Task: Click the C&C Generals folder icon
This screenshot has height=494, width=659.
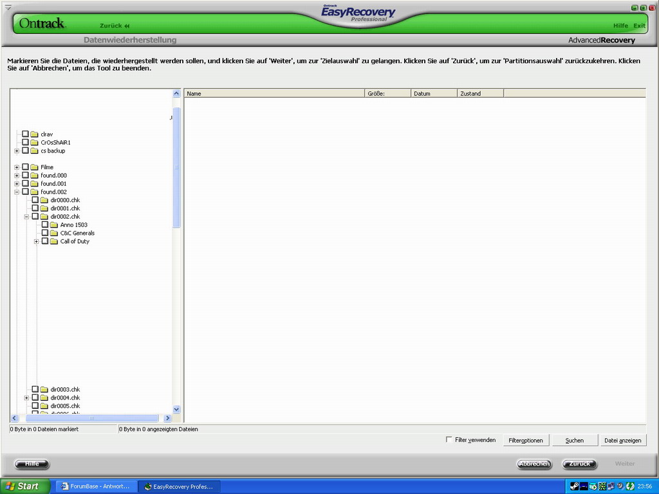Action: coord(54,233)
